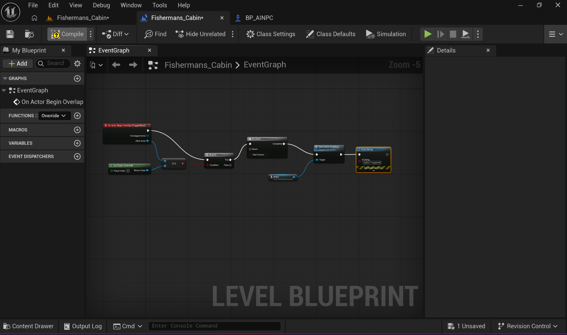Open Class Settings
Screen dimensions: 567x335
pos(271,34)
